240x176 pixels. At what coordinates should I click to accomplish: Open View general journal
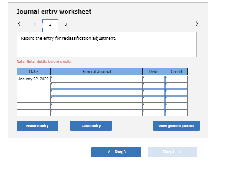[x=176, y=126]
